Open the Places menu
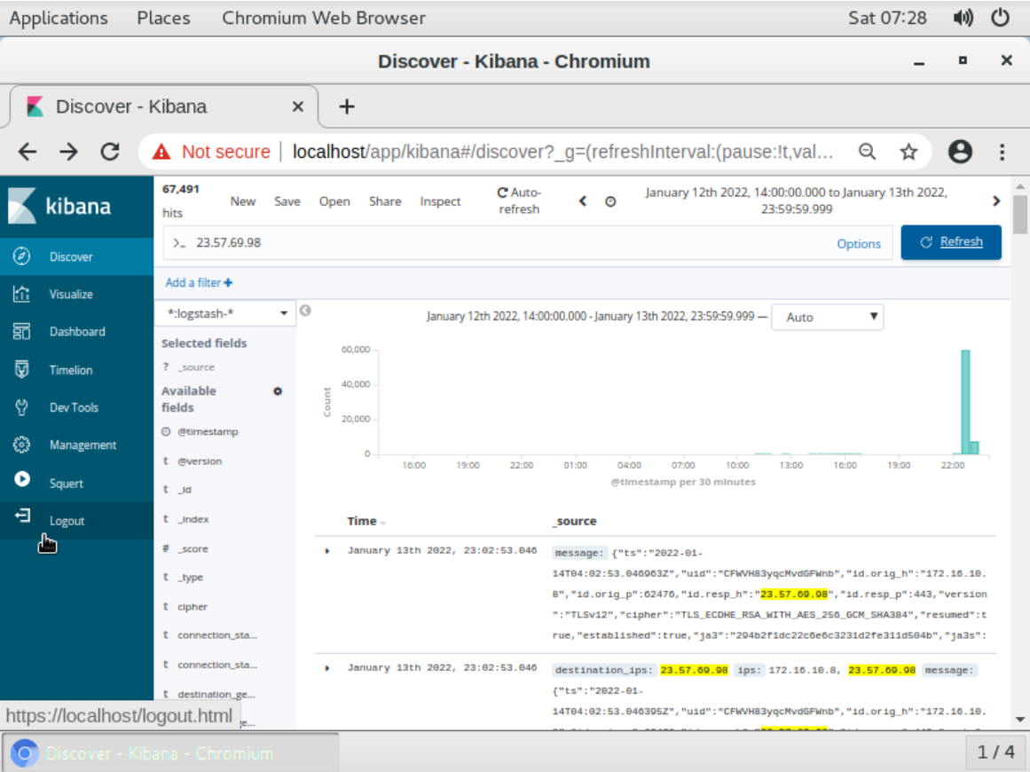 point(163,18)
